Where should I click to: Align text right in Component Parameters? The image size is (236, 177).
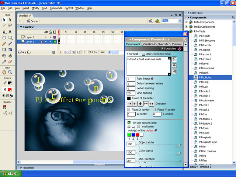tap(174, 72)
